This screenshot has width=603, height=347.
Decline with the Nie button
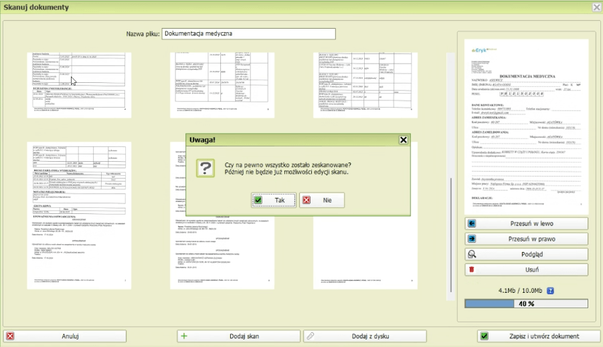point(322,200)
